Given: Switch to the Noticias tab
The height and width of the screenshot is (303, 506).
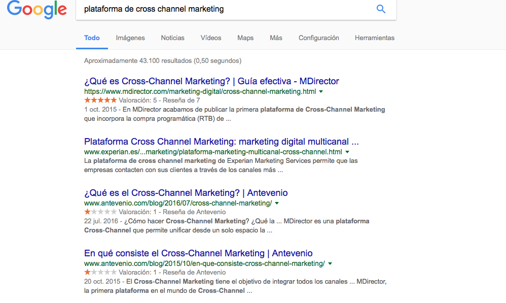Looking at the screenshot, I should point(173,38).
